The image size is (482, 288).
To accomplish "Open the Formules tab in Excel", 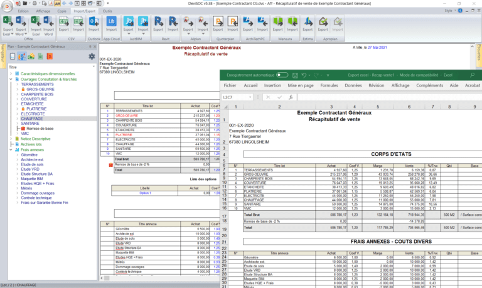I will tap(329, 85).
